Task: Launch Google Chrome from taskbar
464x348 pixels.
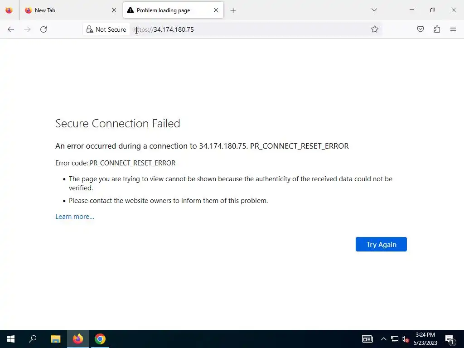Action: (x=100, y=339)
